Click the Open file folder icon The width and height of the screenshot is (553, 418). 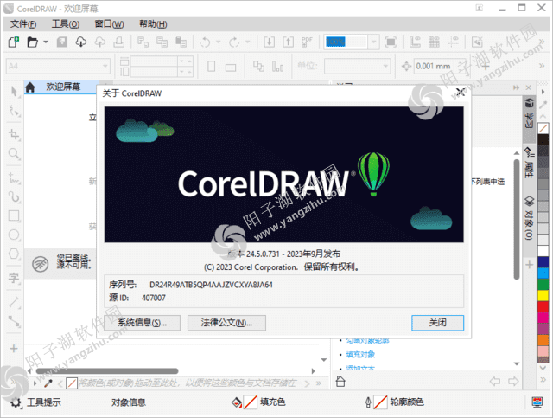tap(33, 42)
